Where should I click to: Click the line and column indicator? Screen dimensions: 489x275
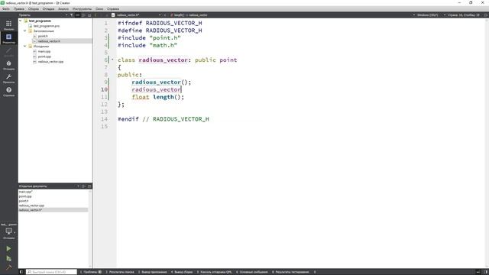point(464,15)
